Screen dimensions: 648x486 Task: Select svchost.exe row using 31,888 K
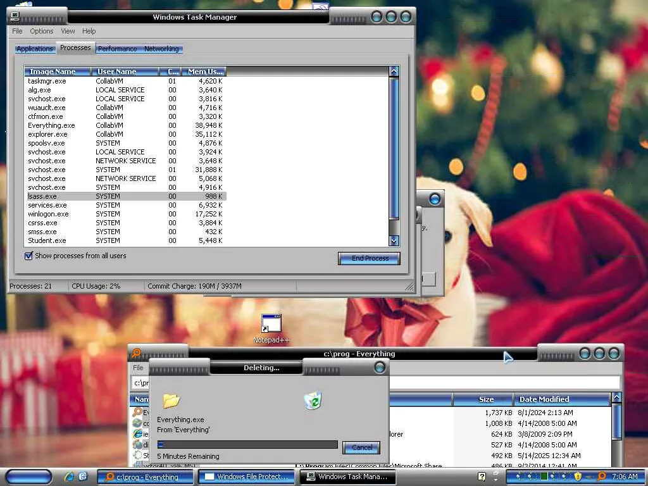click(125, 170)
